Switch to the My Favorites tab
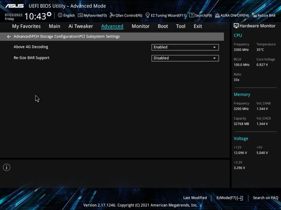This screenshot has height=210, width=281. point(26,26)
